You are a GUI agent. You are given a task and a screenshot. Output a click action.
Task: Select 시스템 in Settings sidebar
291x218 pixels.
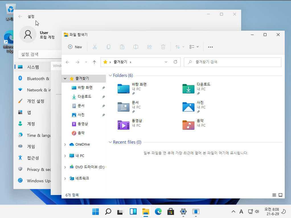[x=33, y=67]
